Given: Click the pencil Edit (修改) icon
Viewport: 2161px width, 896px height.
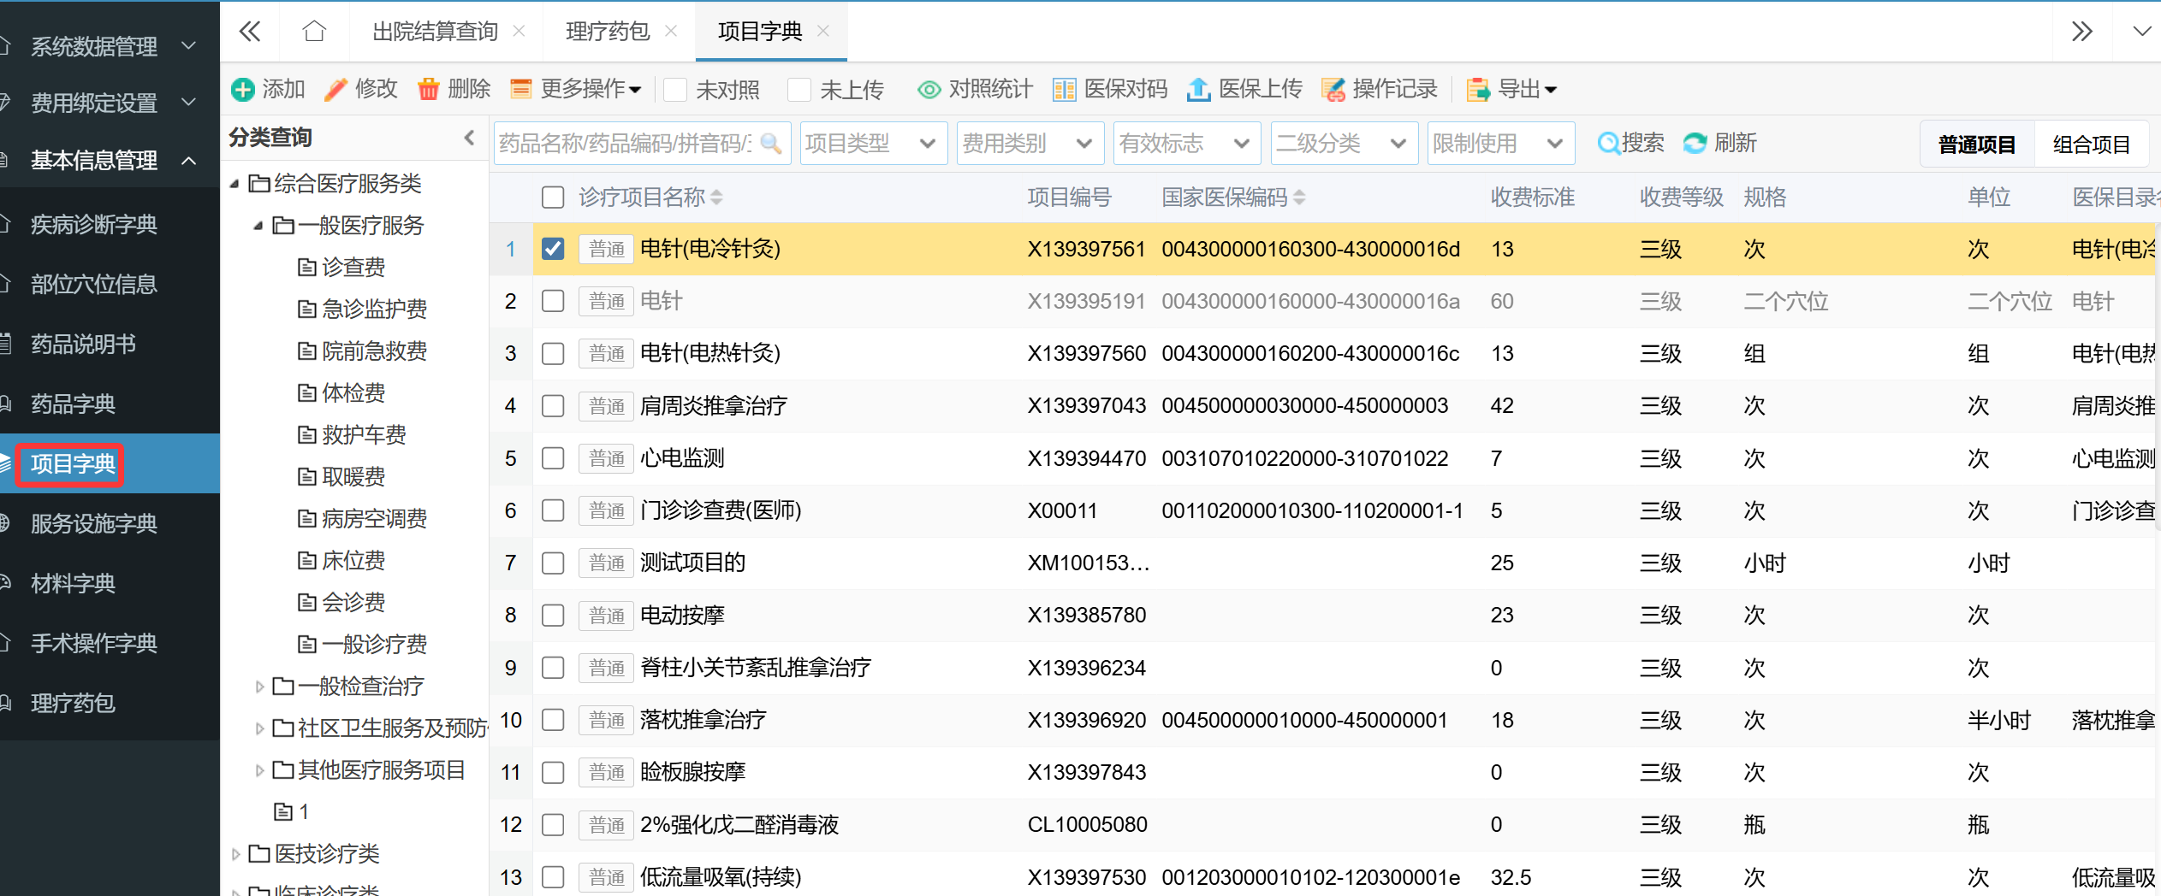Looking at the screenshot, I should (336, 90).
